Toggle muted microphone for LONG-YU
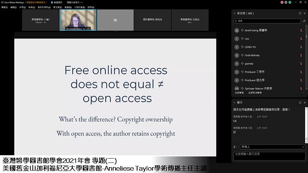 [x=301, y=47]
